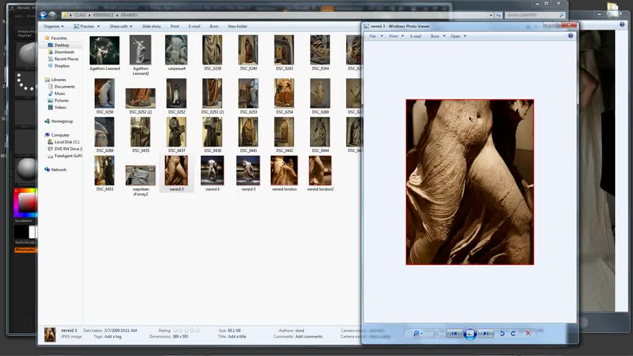
Task: Select the nereid 5 thumbnail
Action: point(249,171)
